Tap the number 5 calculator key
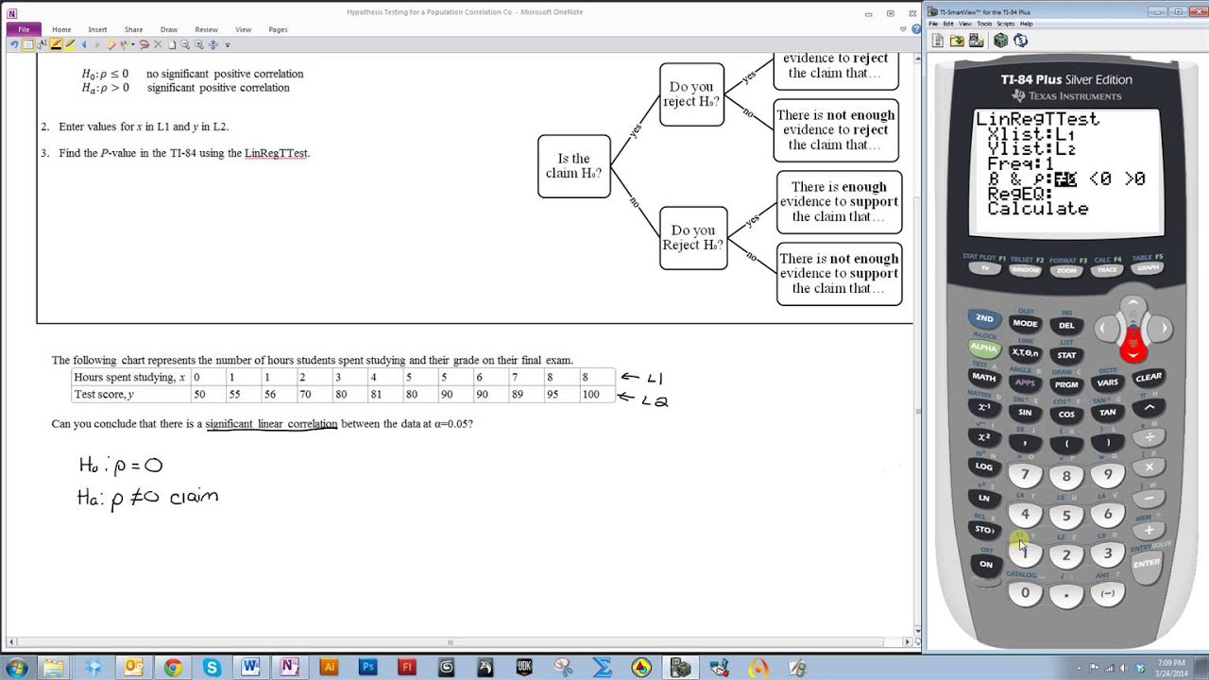Image resolution: width=1209 pixels, height=680 pixels. (x=1066, y=516)
